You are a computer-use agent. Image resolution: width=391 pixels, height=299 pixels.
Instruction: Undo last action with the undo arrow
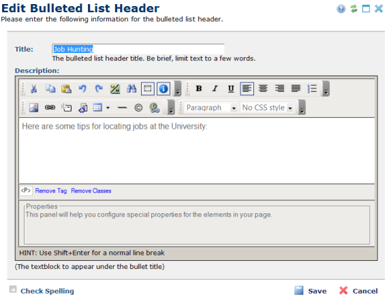pyautogui.click(x=82, y=89)
